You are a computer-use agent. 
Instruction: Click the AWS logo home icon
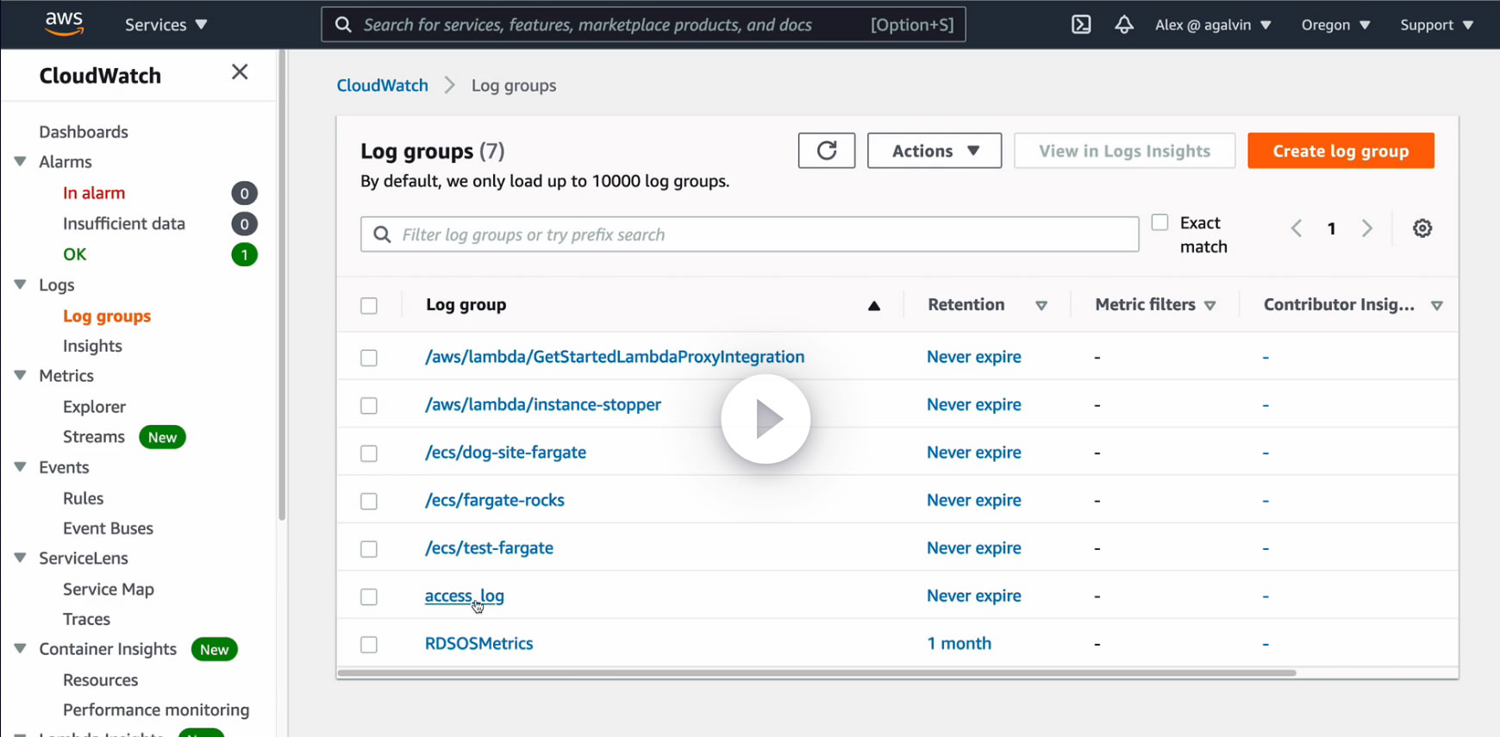point(65,23)
